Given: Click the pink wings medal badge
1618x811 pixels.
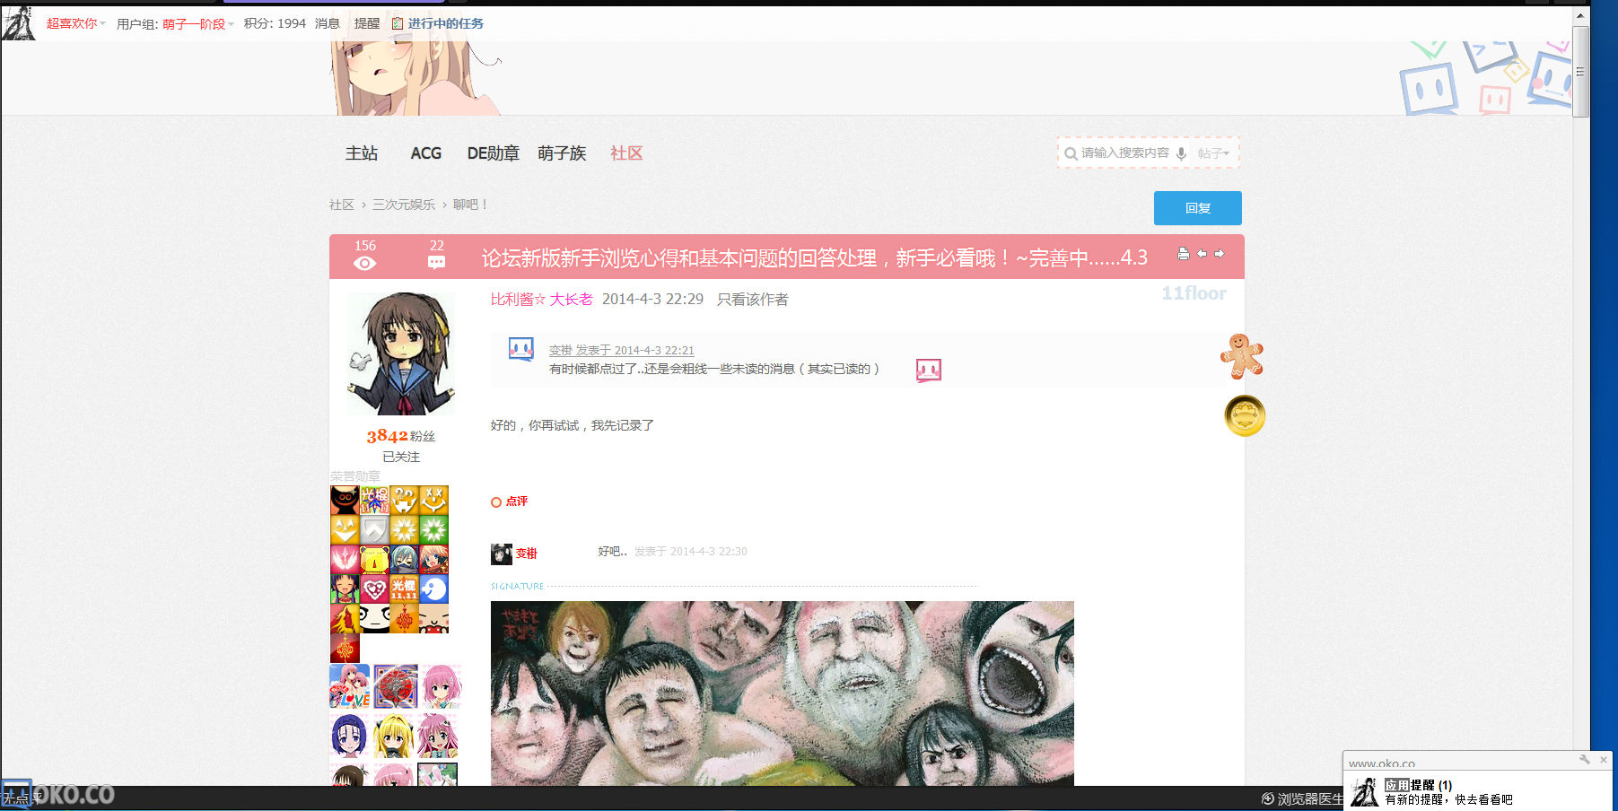Looking at the screenshot, I should (x=345, y=559).
